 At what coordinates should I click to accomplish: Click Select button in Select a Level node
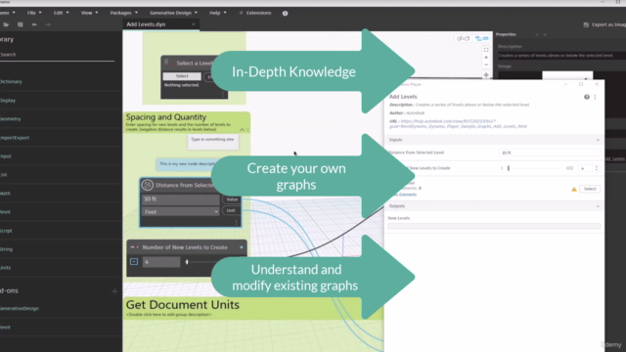(x=182, y=76)
